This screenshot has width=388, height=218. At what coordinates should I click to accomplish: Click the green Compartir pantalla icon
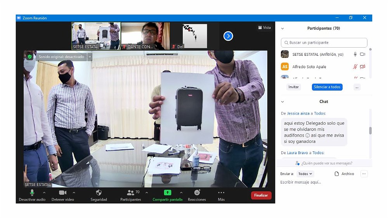point(167,192)
